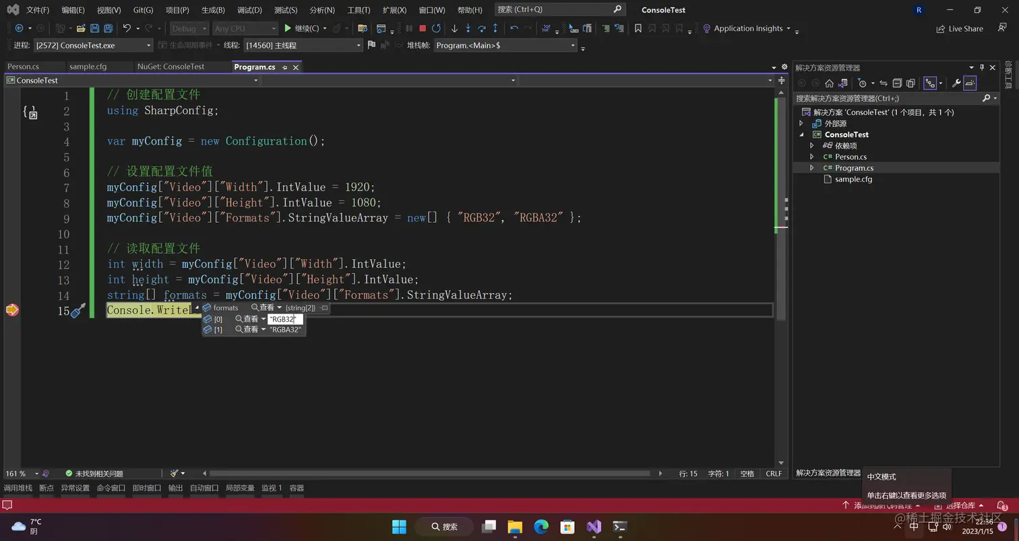Open the ConsoleTest scope dropdown above code
Screen dimensions: 1019x541
click(x=132, y=80)
